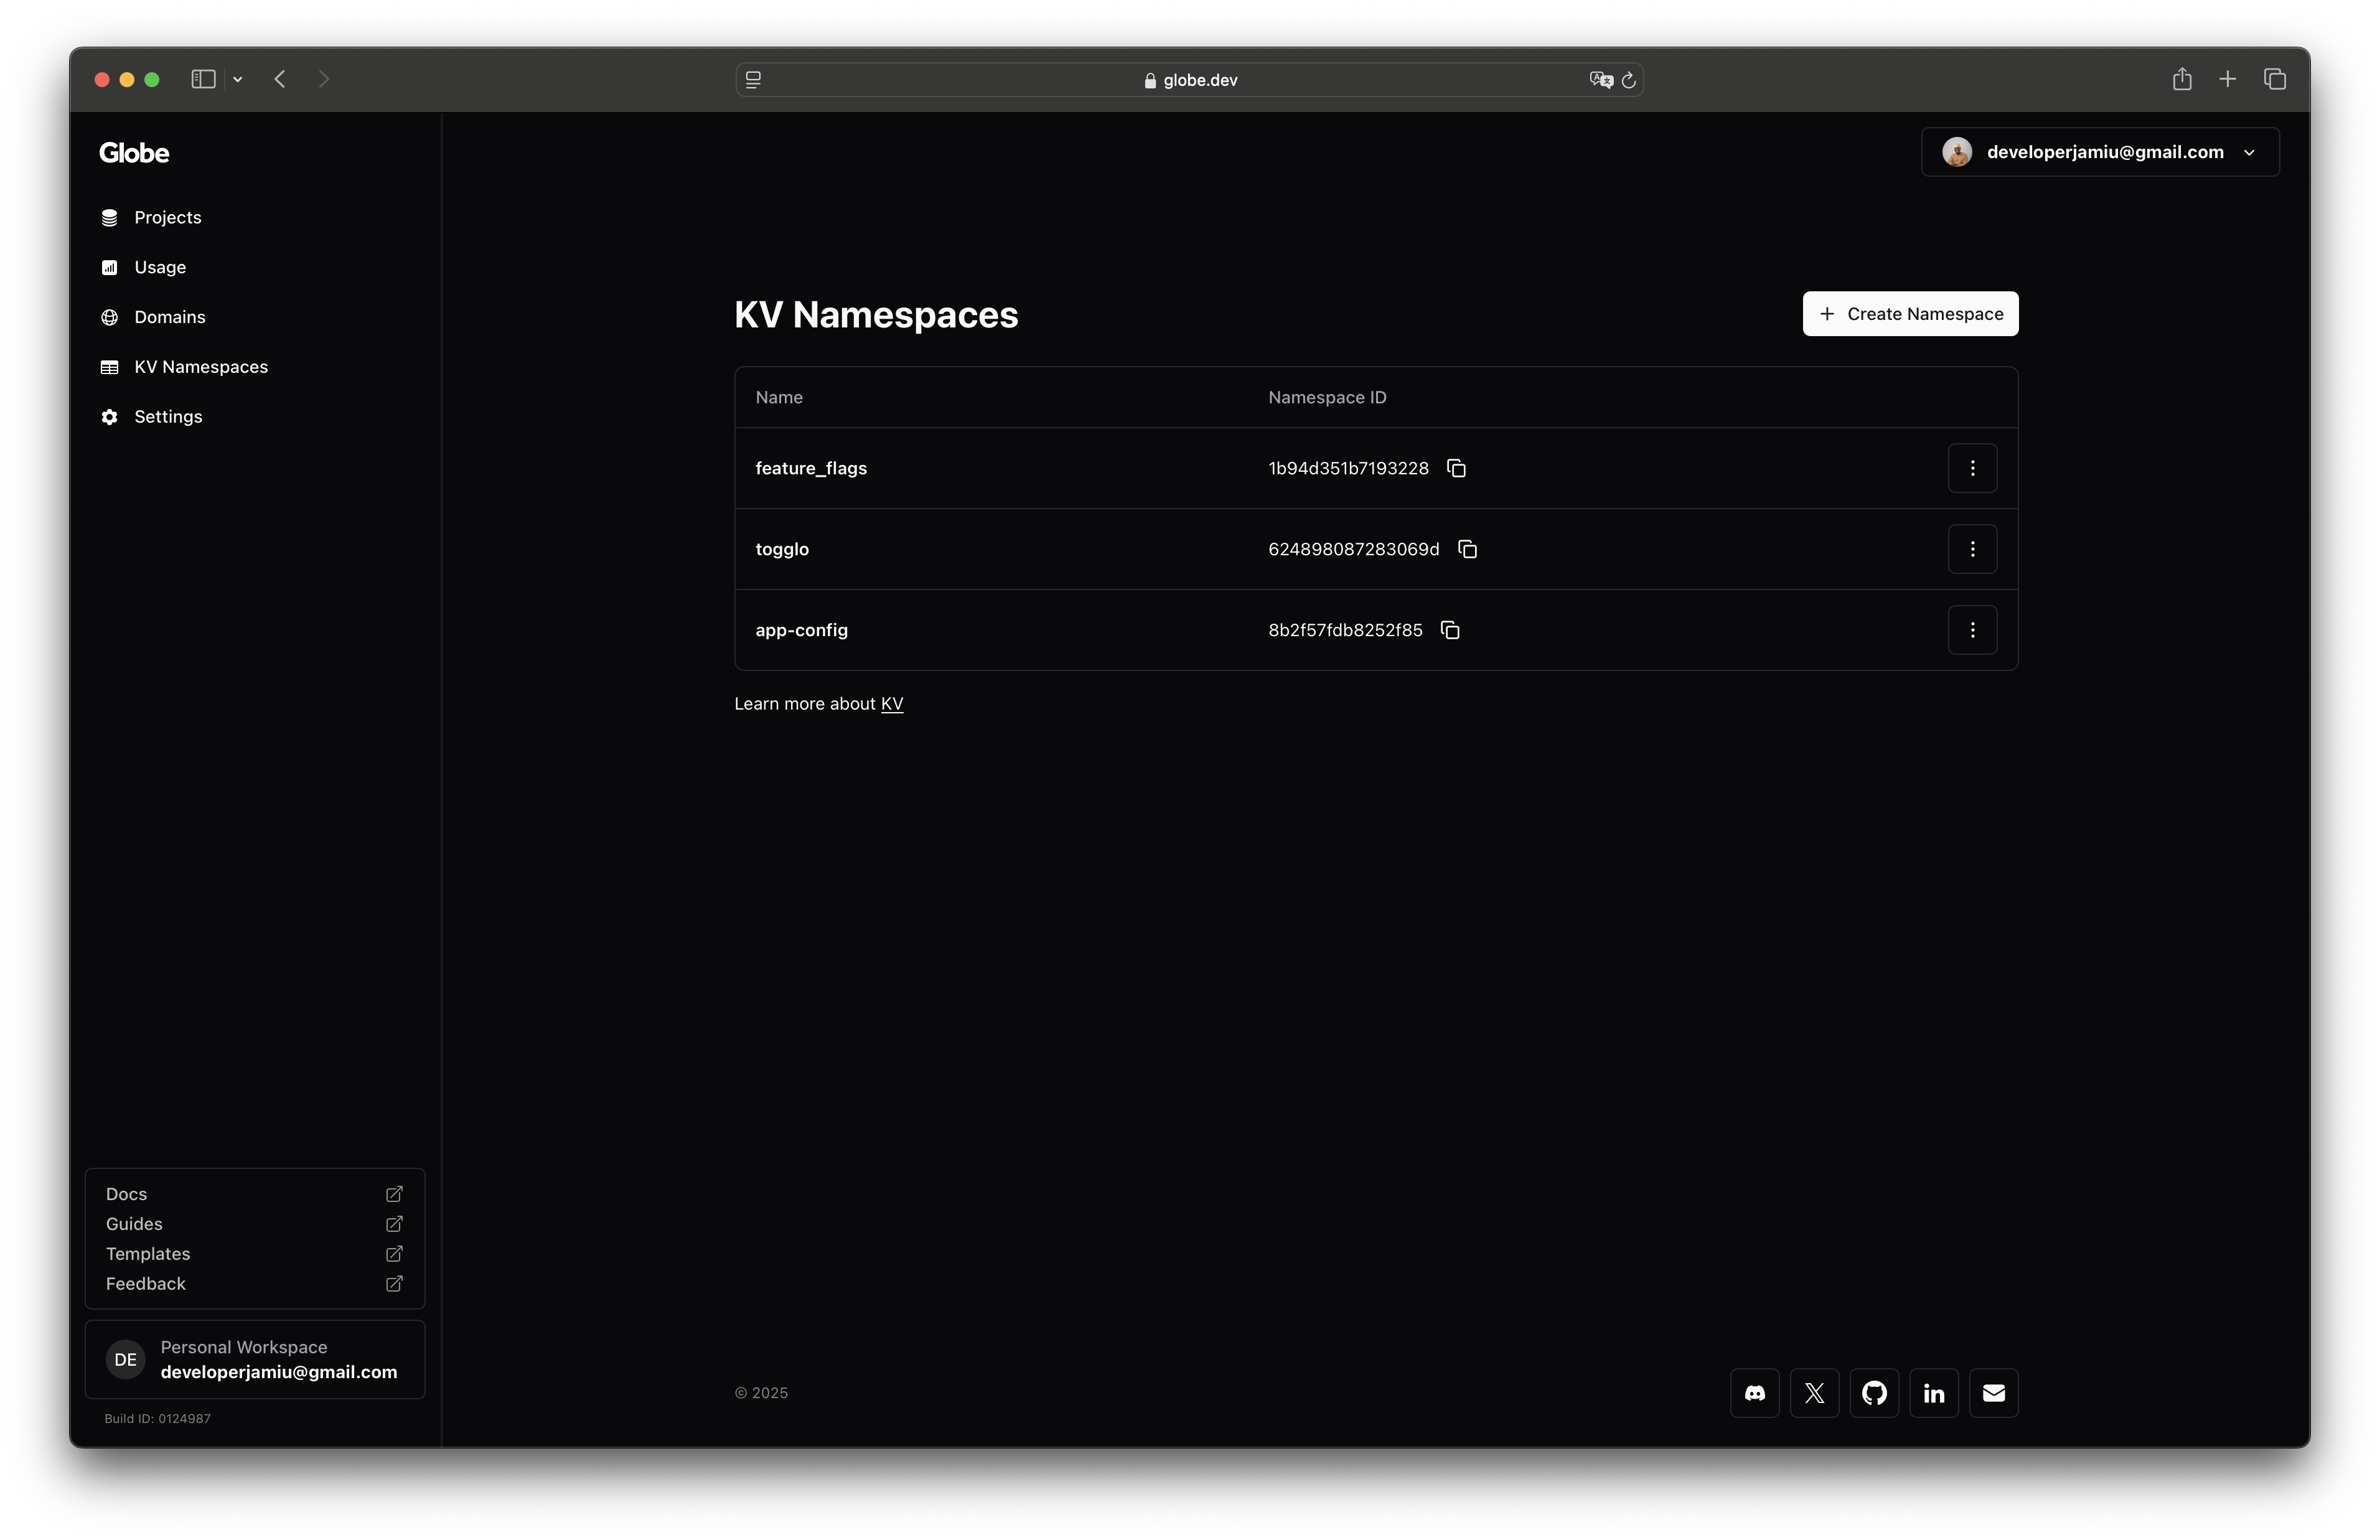The width and height of the screenshot is (2380, 1540).
Task: Select the KV Namespaces table icon
Action: (109, 367)
